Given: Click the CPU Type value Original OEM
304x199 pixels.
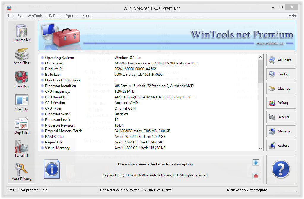Looking at the screenshot, I should 125,108.
